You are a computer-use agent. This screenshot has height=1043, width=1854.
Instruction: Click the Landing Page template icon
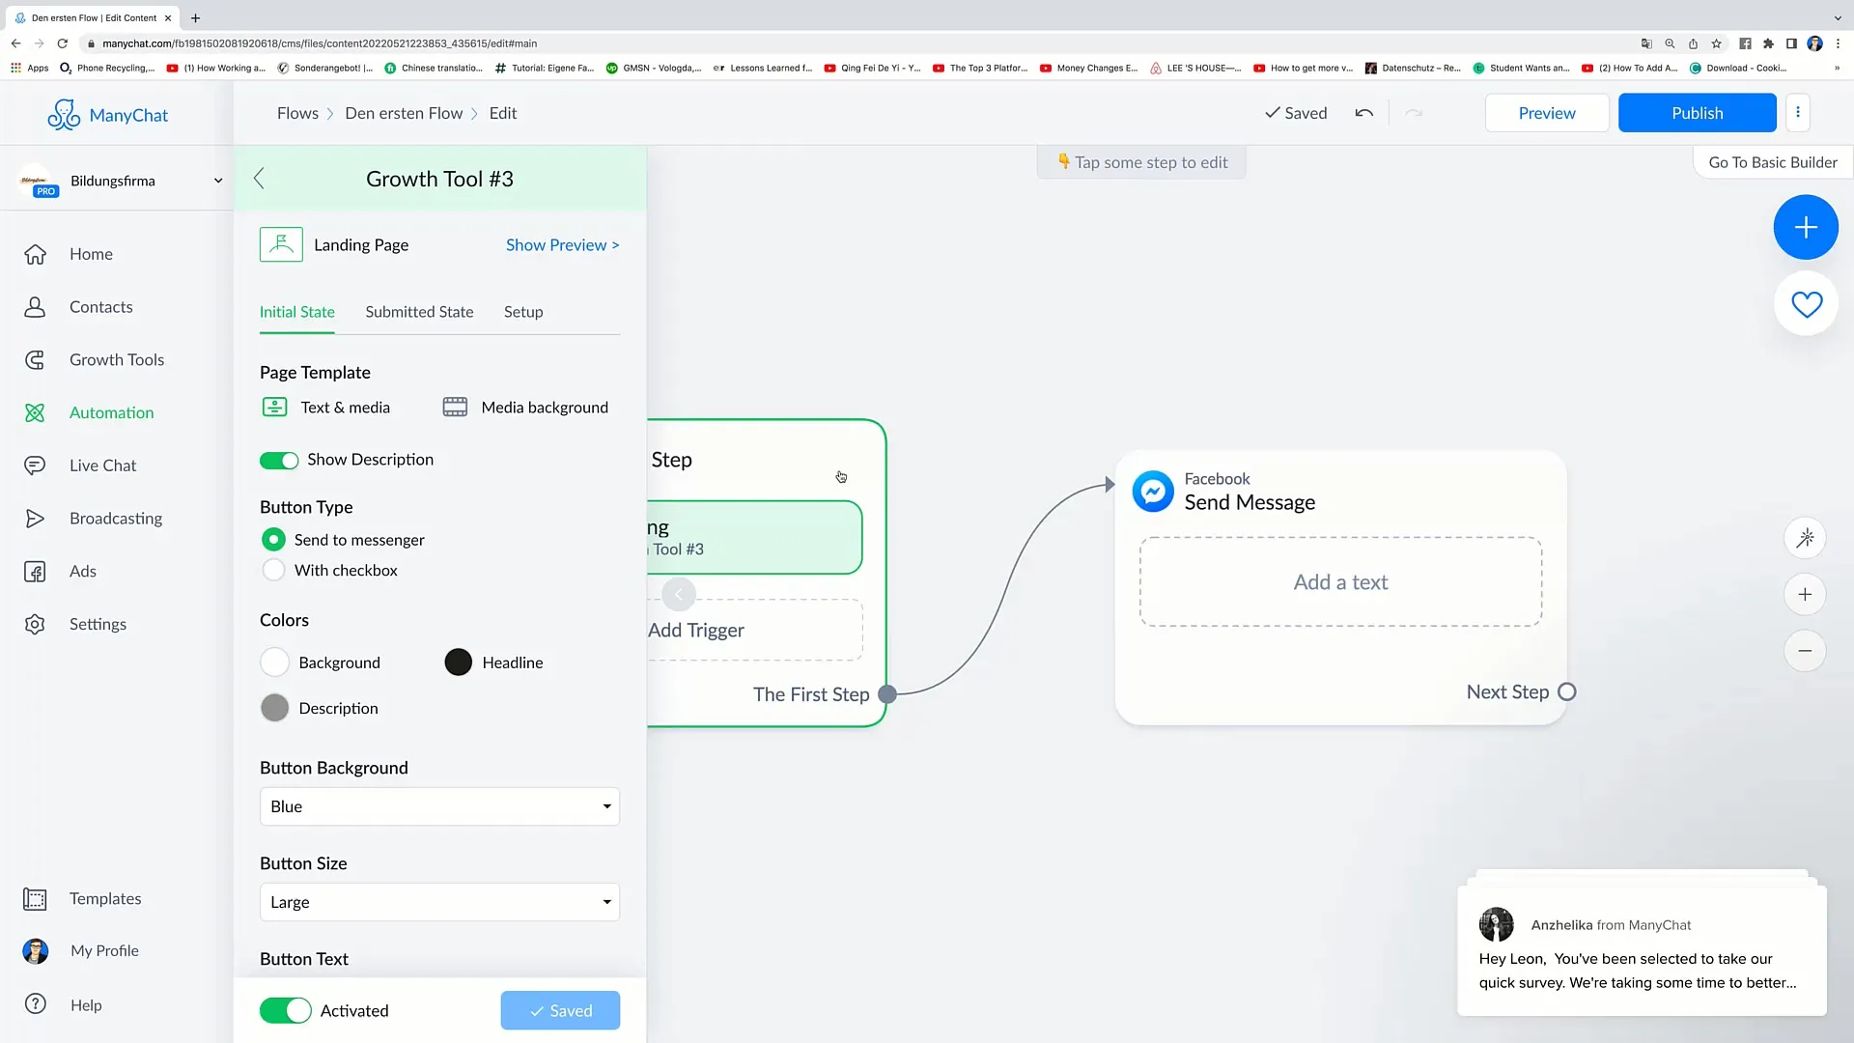coord(280,243)
